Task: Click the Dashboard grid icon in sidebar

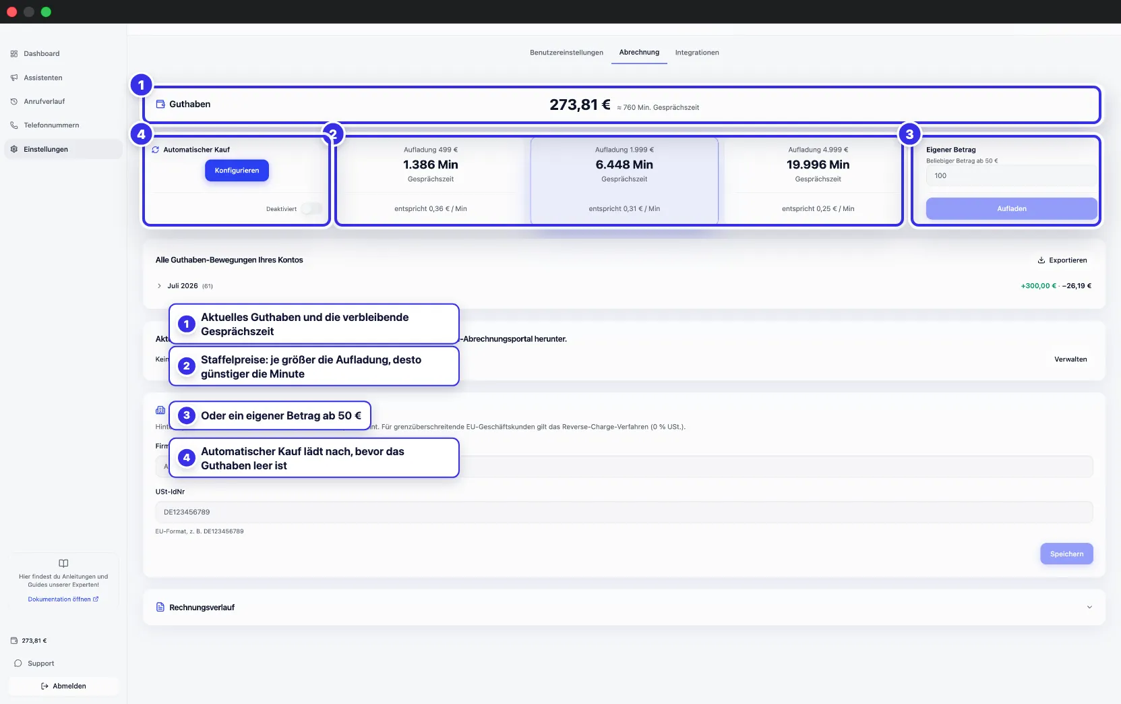Action: coord(14,54)
